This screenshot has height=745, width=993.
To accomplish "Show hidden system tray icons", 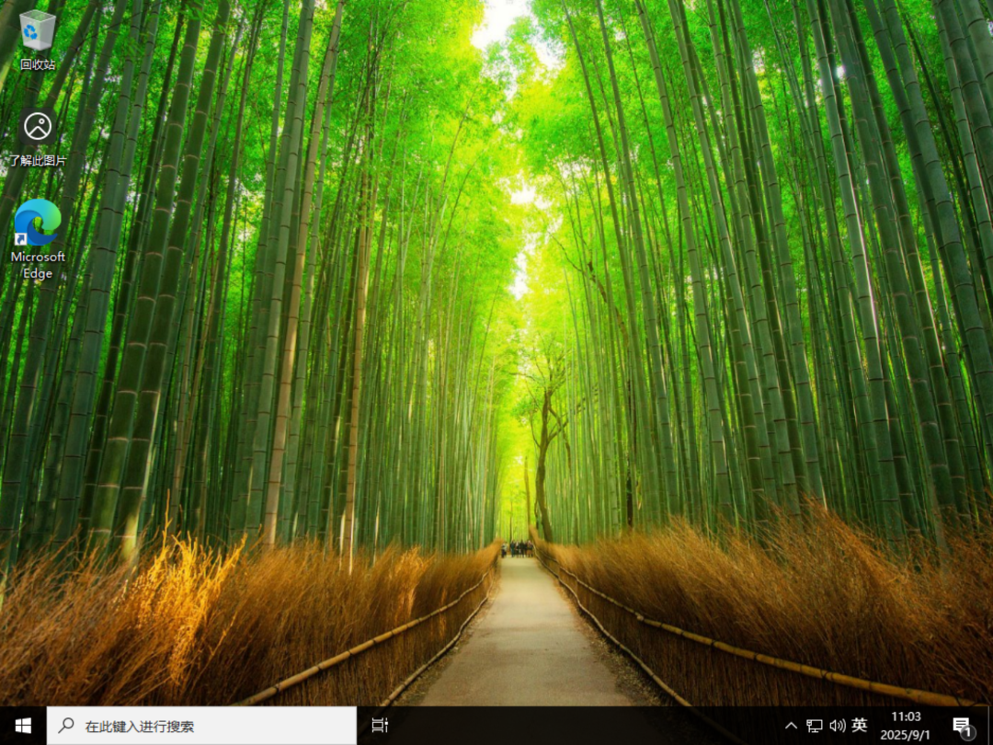I will pos(791,726).
